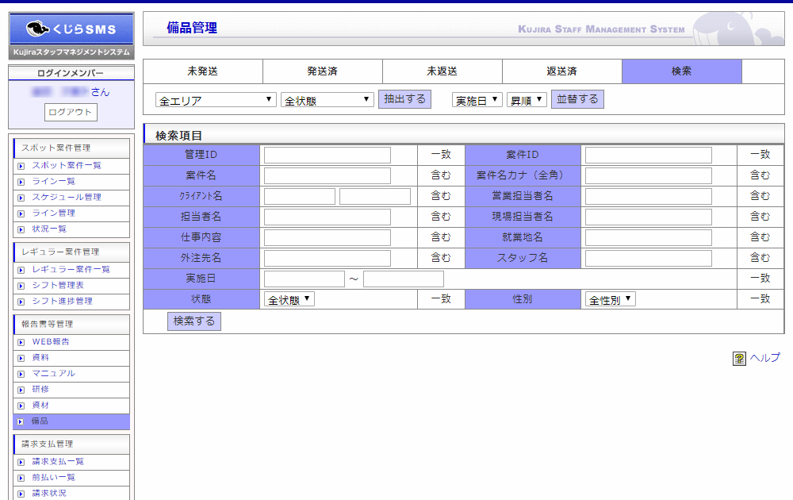Open the 研修 sidebar link

click(40, 389)
